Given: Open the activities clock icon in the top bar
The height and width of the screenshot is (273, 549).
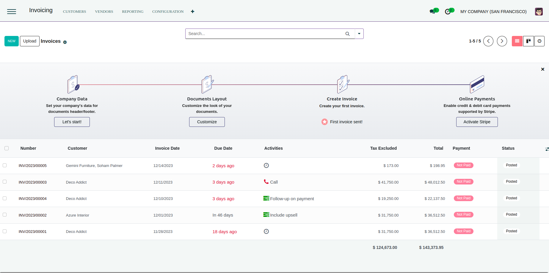Looking at the screenshot, I should (x=448, y=12).
